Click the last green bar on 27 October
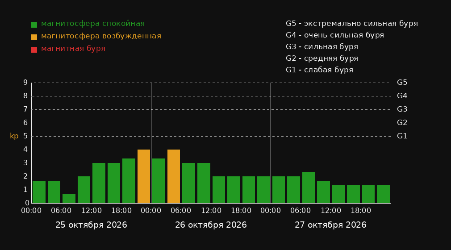The width and height of the screenshot is (451, 250). pos(383,194)
